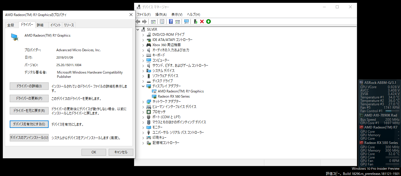The image size is (401, 176).
Task: Click the green arrow enable device icon
Action: [209, 21]
